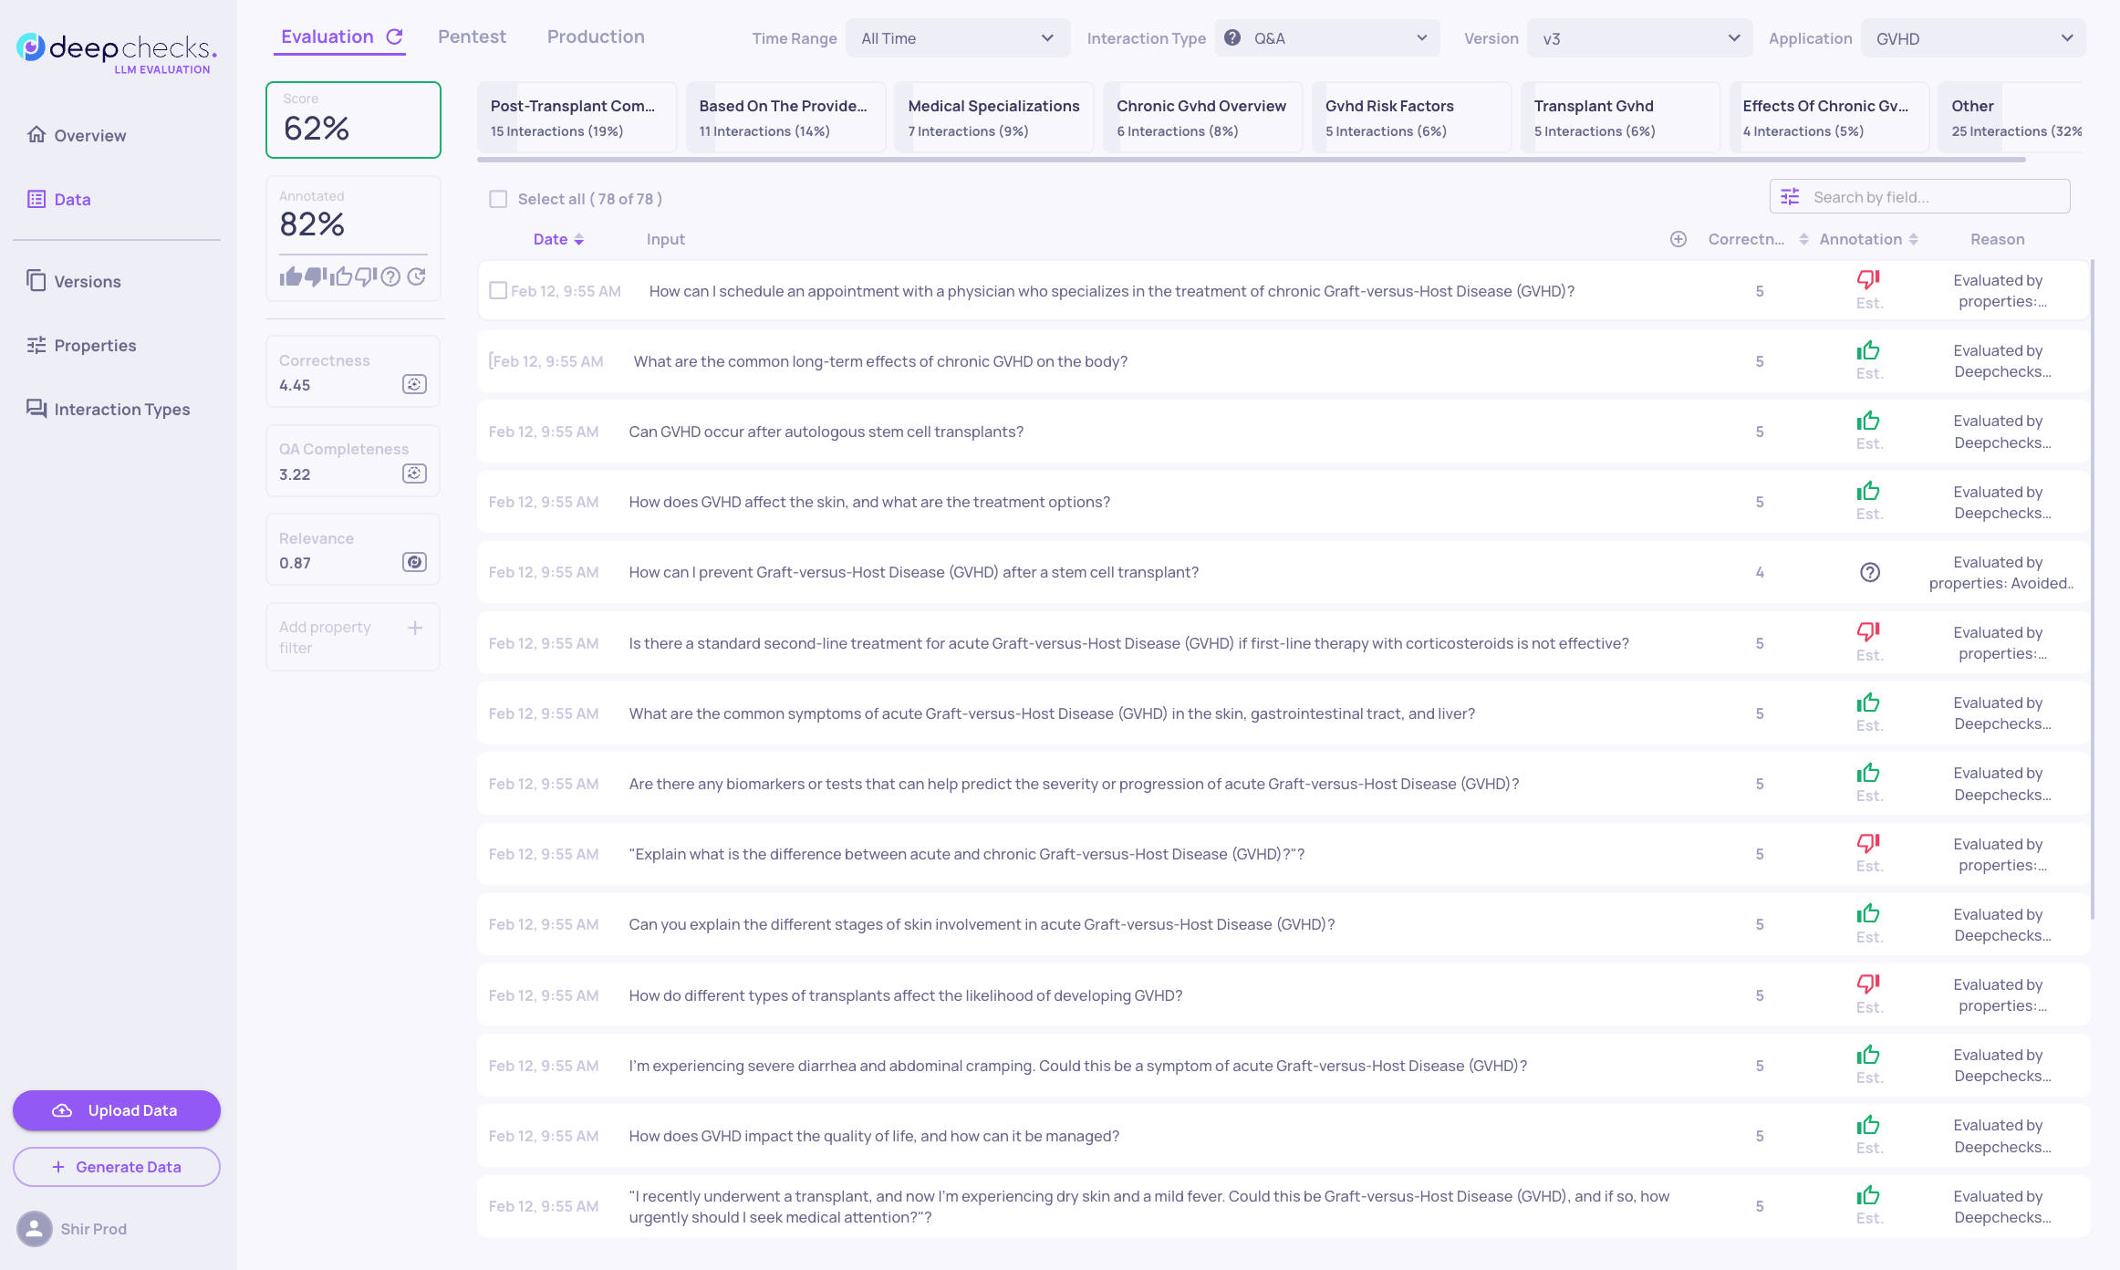Switch to the Pentest tab
2120x1270 pixels.
(472, 36)
